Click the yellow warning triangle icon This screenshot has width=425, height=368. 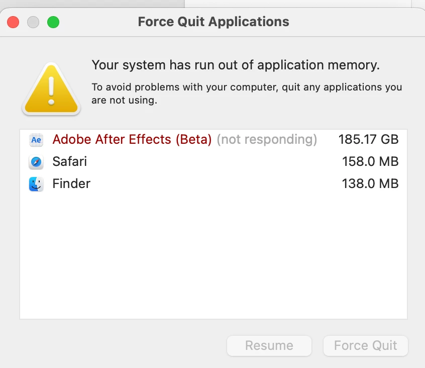[x=51, y=89]
